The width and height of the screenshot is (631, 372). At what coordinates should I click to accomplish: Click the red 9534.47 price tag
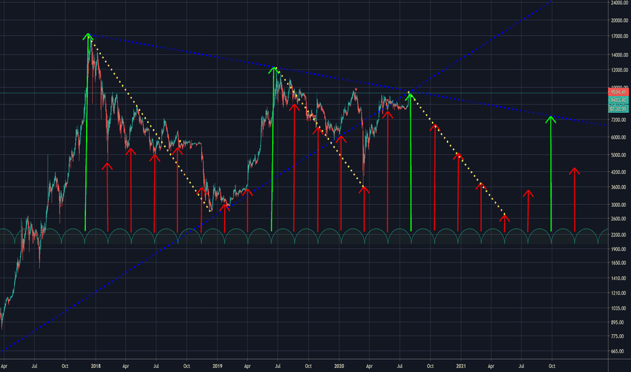(x=618, y=92)
